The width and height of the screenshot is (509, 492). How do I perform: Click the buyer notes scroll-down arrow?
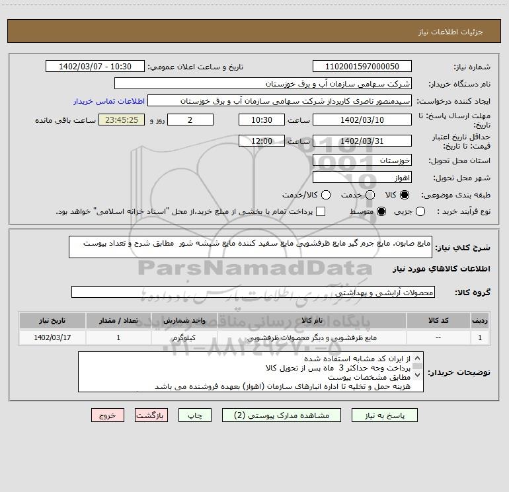coord(418,375)
